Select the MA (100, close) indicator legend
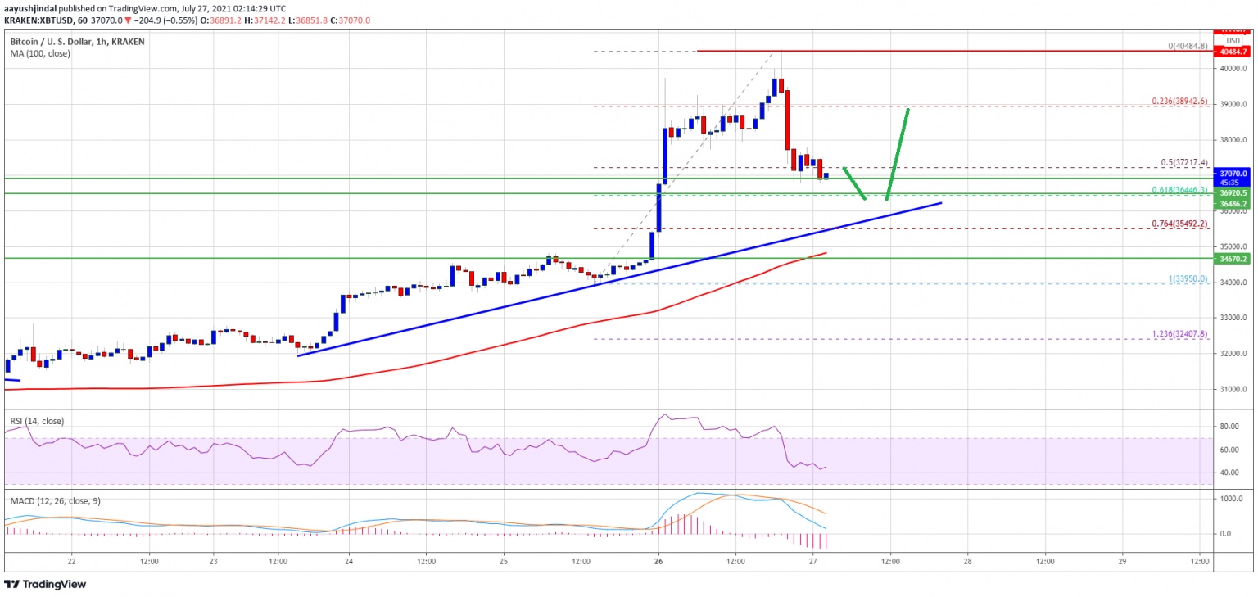Viewport: 1258px width, 597px height. point(40,53)
